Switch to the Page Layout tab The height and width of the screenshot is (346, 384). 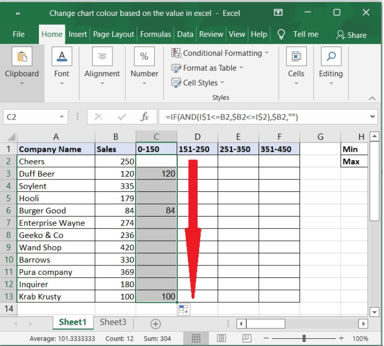click(114, 34)
